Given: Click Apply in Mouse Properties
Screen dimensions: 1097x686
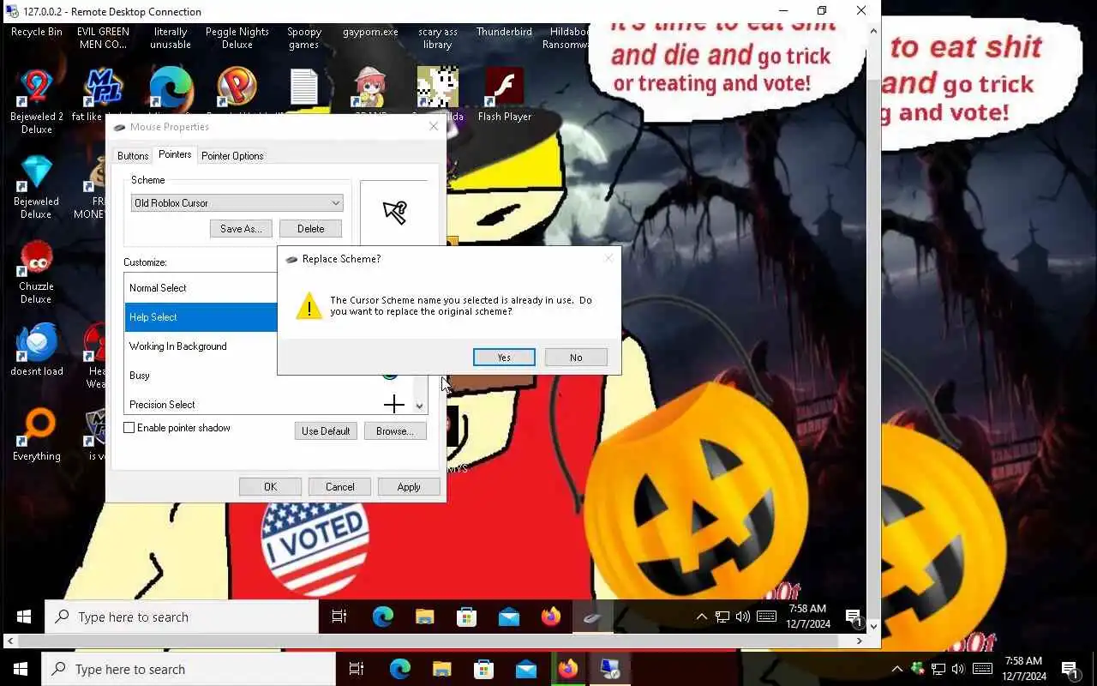Looking at the screenshot, I should click(409, 487).
